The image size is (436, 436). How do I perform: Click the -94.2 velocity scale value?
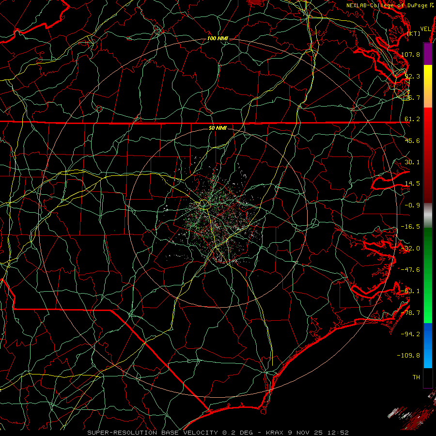[x=410, y=334]
